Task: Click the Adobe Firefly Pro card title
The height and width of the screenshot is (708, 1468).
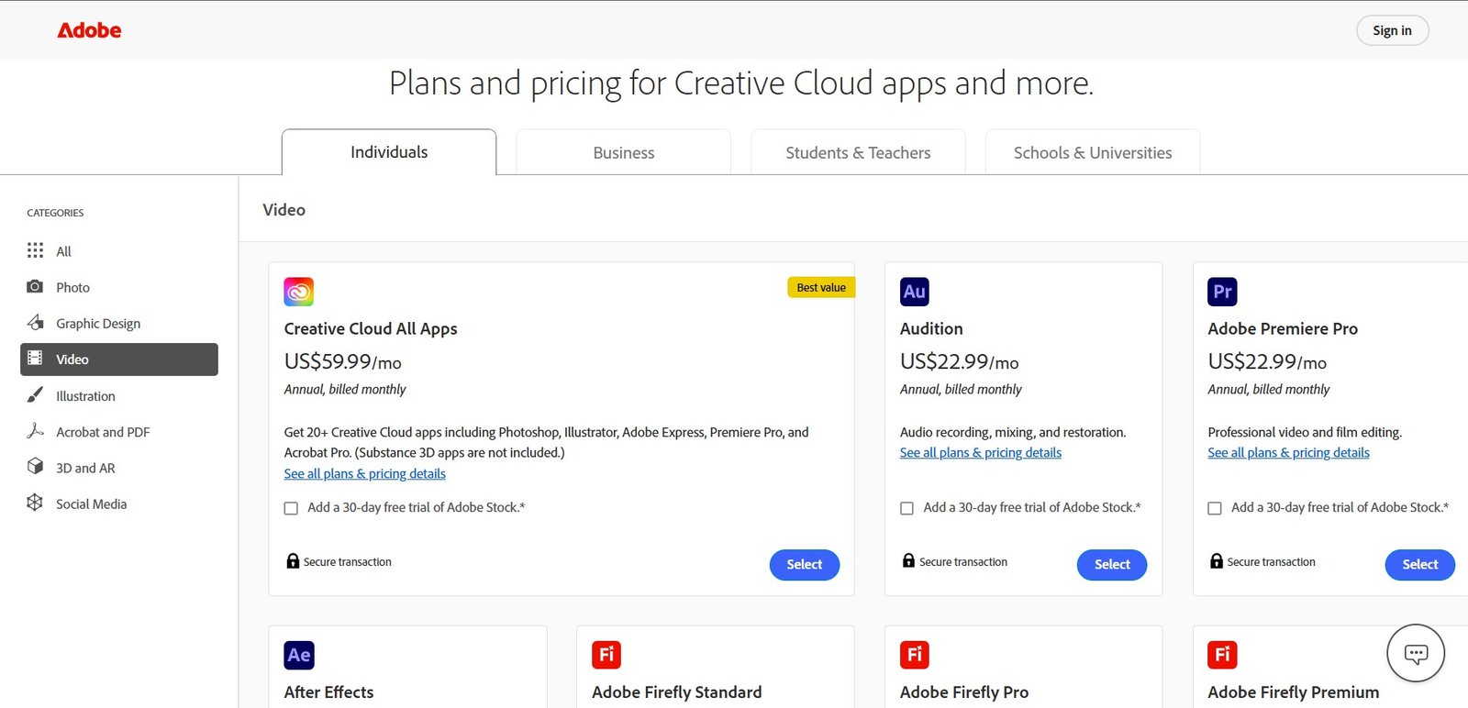Action: (x=963, y=692)
